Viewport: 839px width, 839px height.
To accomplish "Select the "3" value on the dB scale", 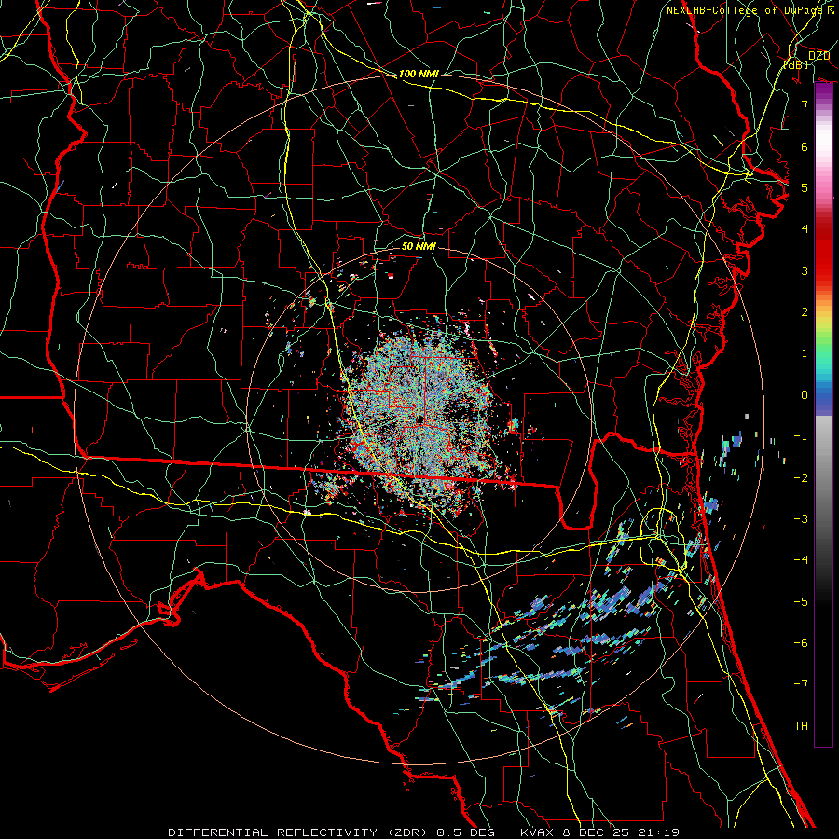I will pos(805,270).
